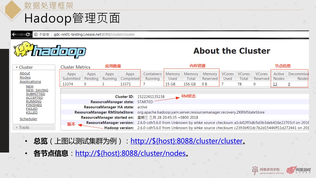The width and height of the screenshot is (316, 178).
Task: Open the cluster/nodes URL hyperlink
Action: coord(130,153)
